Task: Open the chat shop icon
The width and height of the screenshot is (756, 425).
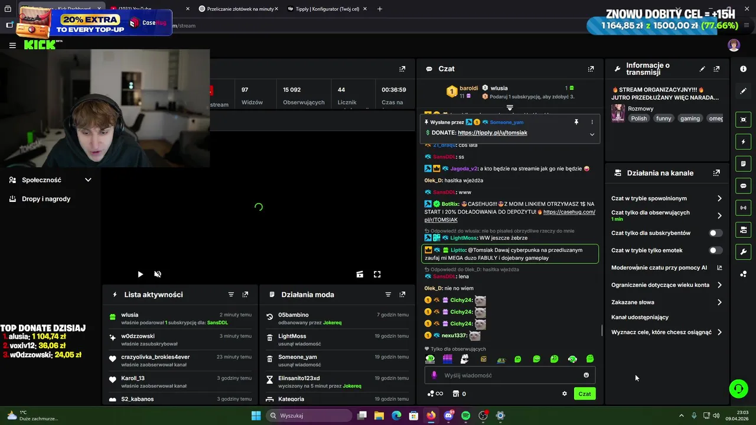Action: [x=456, y=394]
